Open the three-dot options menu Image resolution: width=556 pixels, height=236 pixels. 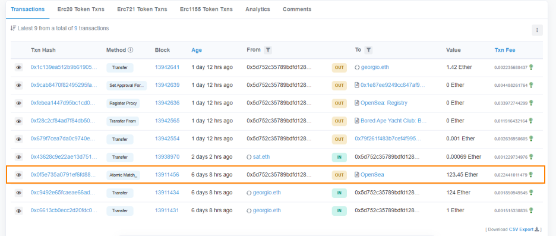tap(537, 30)
